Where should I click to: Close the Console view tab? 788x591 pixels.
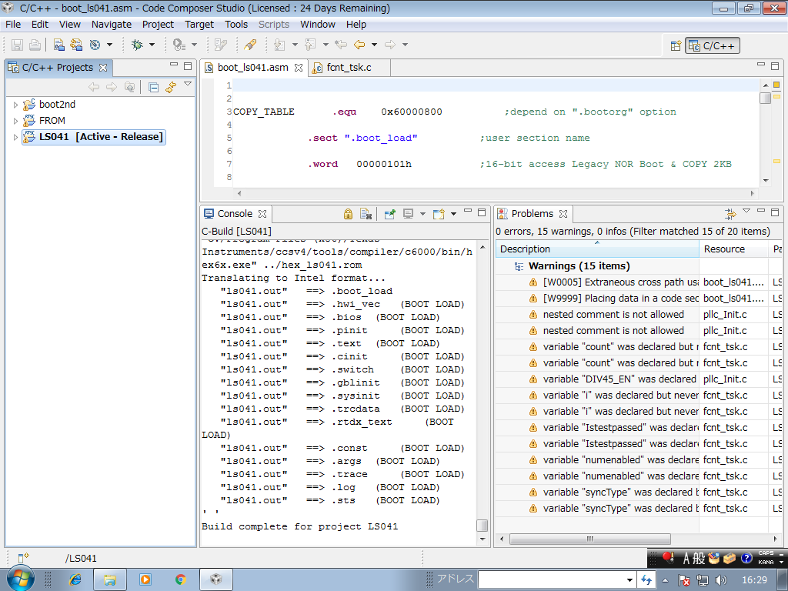[x=262, y=214]
